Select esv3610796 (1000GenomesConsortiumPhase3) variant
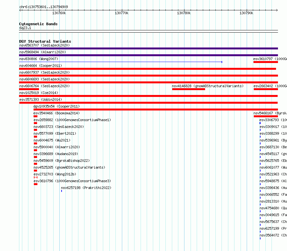This screenshot has width=287, height=251. [72, 181]
